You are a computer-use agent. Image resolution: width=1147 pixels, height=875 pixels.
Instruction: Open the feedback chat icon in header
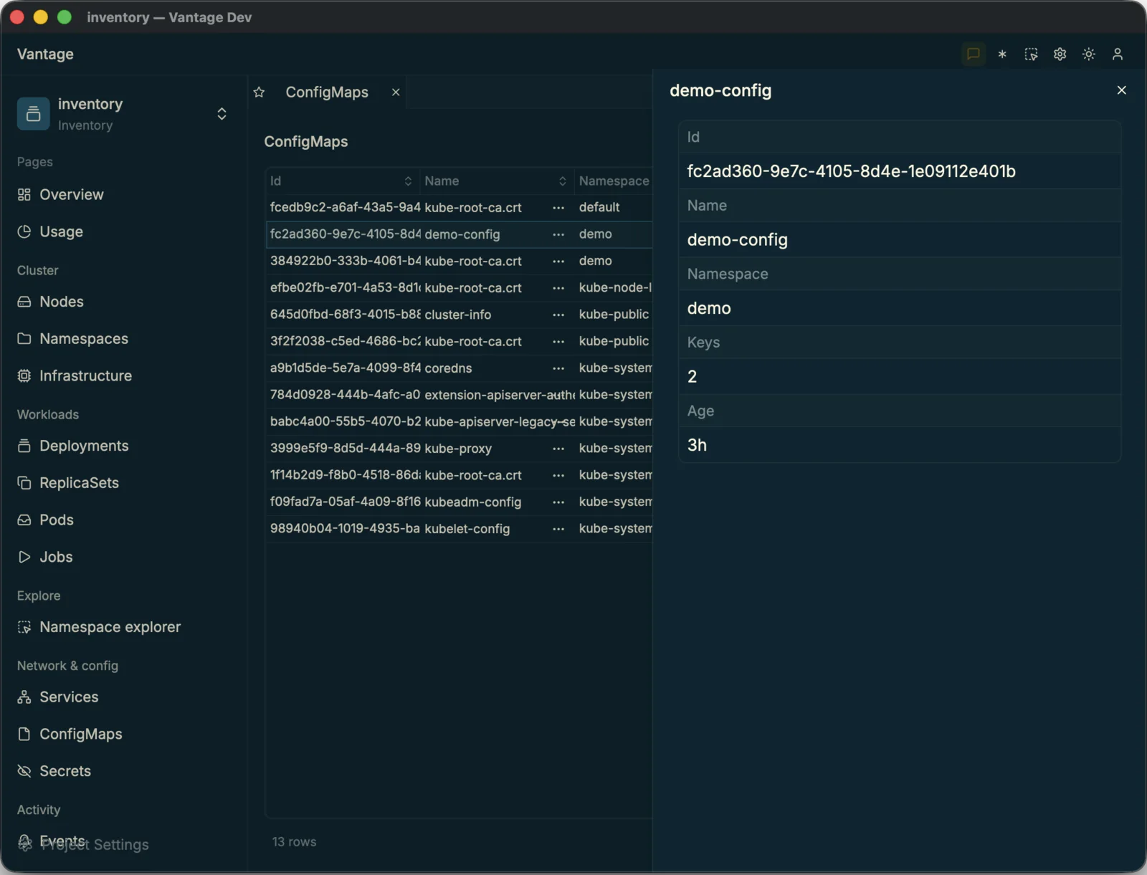(x=973, y=54)
